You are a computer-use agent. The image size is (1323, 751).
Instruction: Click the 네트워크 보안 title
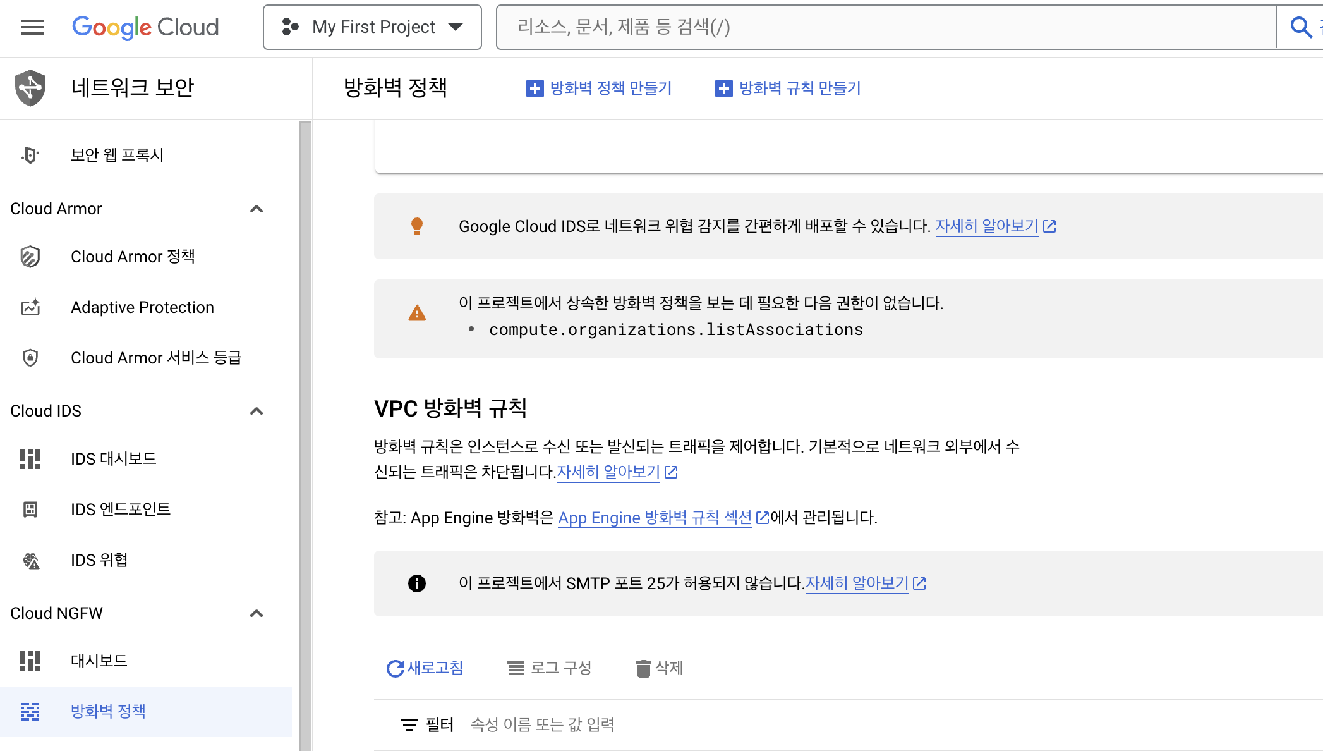coord(133,88)
